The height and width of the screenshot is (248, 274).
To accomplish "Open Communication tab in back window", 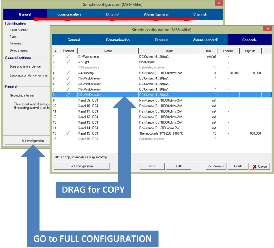I will [69, 14].
